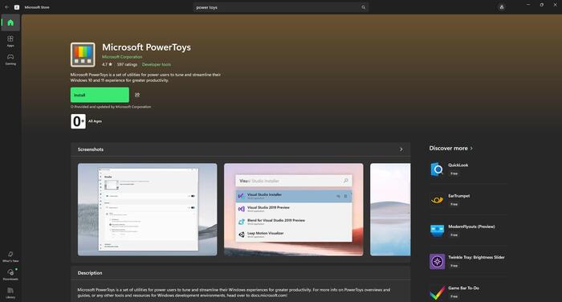Click the Free label under QuickLook
The image size is (562, 302).
tap(454, 173)
